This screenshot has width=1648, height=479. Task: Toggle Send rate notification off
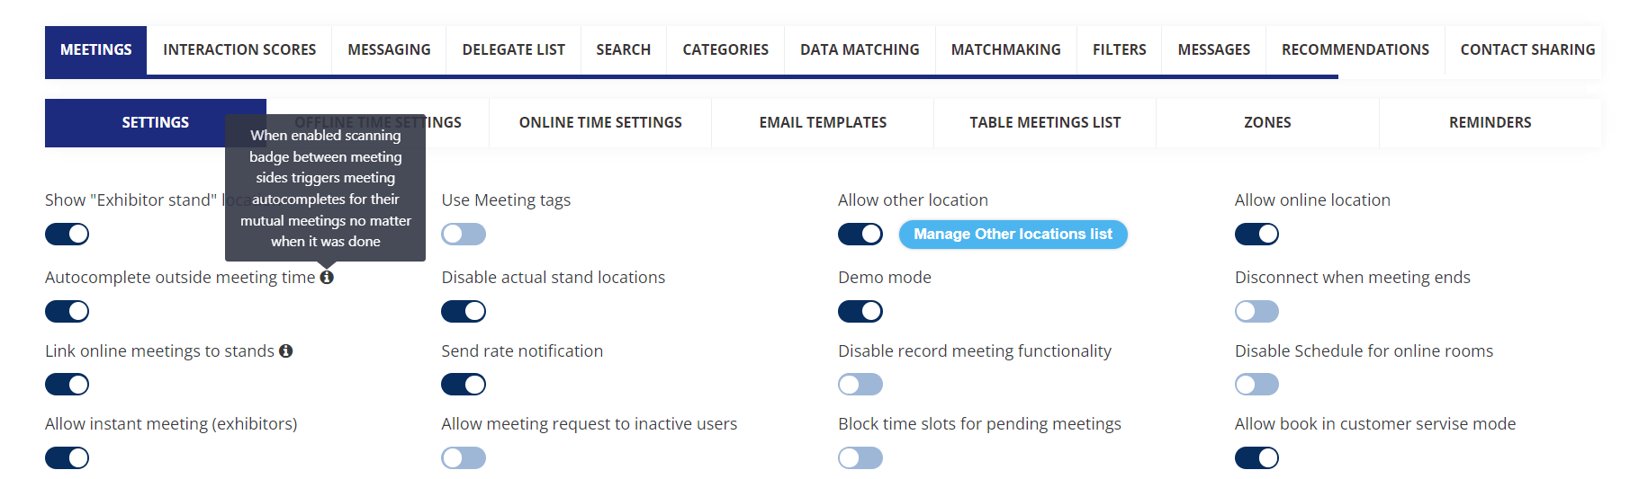pyautogui.click(x=464, y=385)
